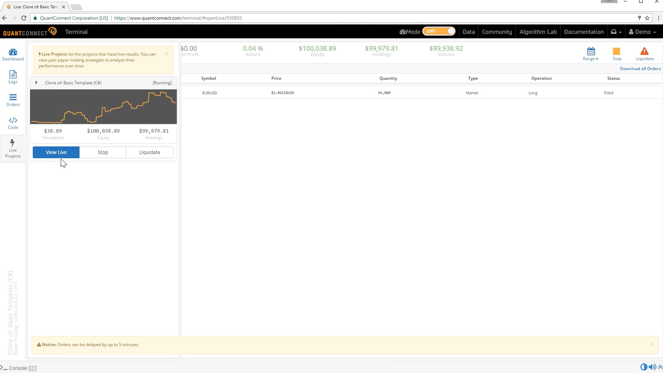Screen dimensions: 663x373
Task: Open the Algorithm Lab menu item
Action: [x=538, y=32]
